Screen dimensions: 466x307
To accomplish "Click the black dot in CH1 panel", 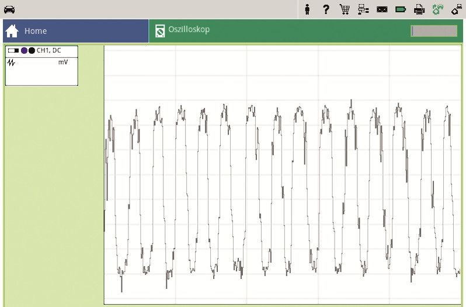I will (32, 51).
